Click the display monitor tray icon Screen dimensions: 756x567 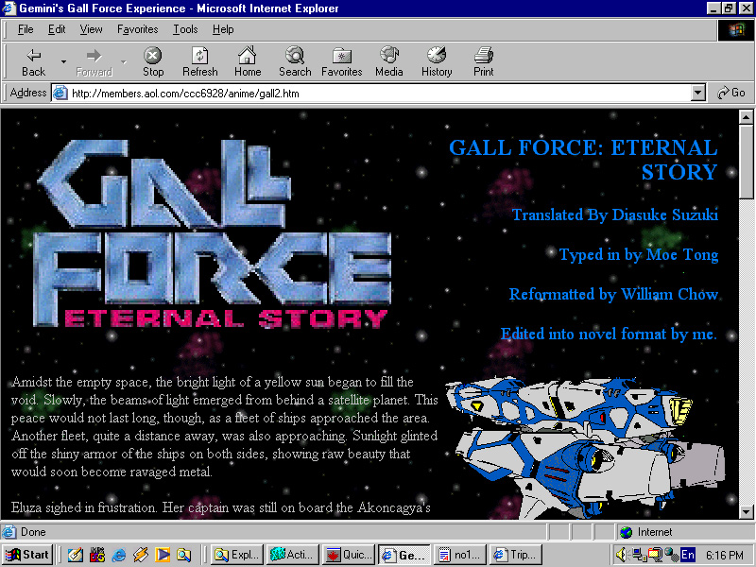[655, 555]
